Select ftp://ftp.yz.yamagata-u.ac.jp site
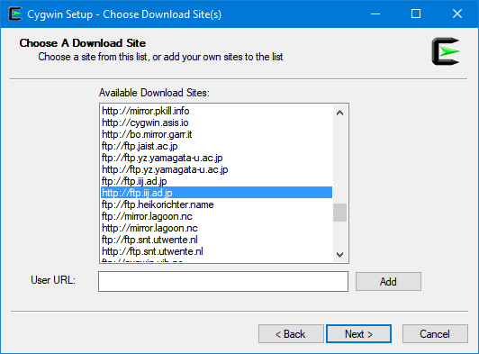Image resolution: width=479 pixels, height=354 pixels. [x=217, y=158]
